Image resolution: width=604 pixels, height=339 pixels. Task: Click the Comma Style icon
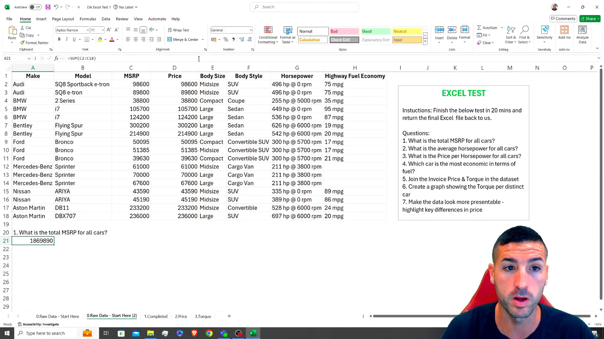click(x=233, y=39)
